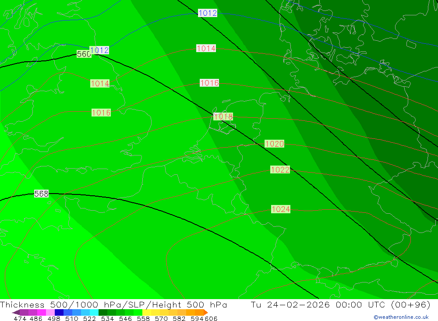Select the 1018 isobar label
Screen dimensions: 438x321
click(x=223, y=116)
